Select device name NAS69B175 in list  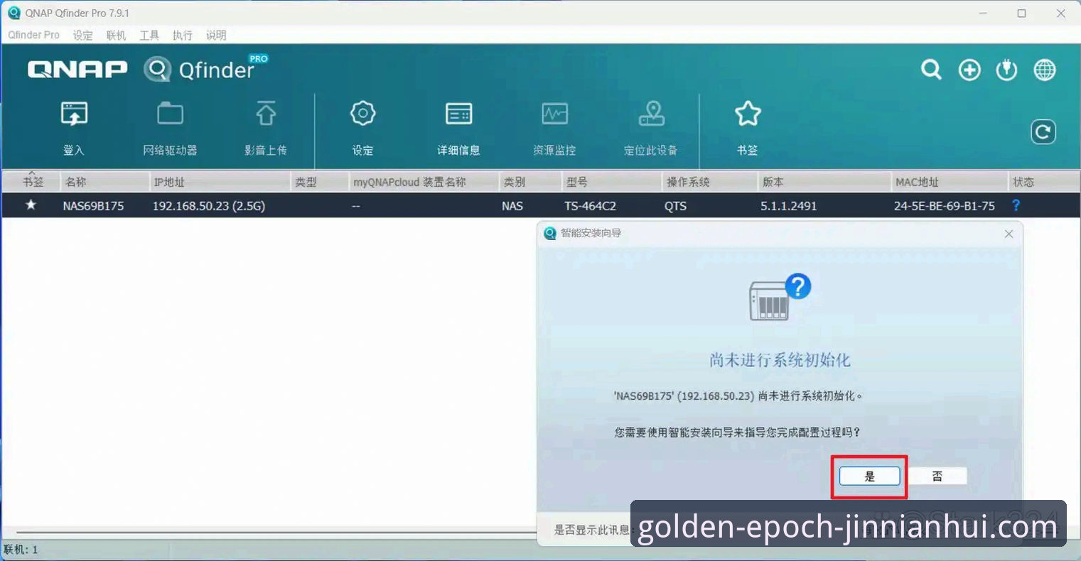pyautogui.click(x=93, y=206)
